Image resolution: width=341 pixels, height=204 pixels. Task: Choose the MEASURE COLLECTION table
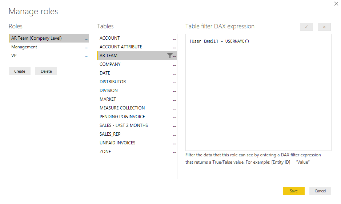122,108
